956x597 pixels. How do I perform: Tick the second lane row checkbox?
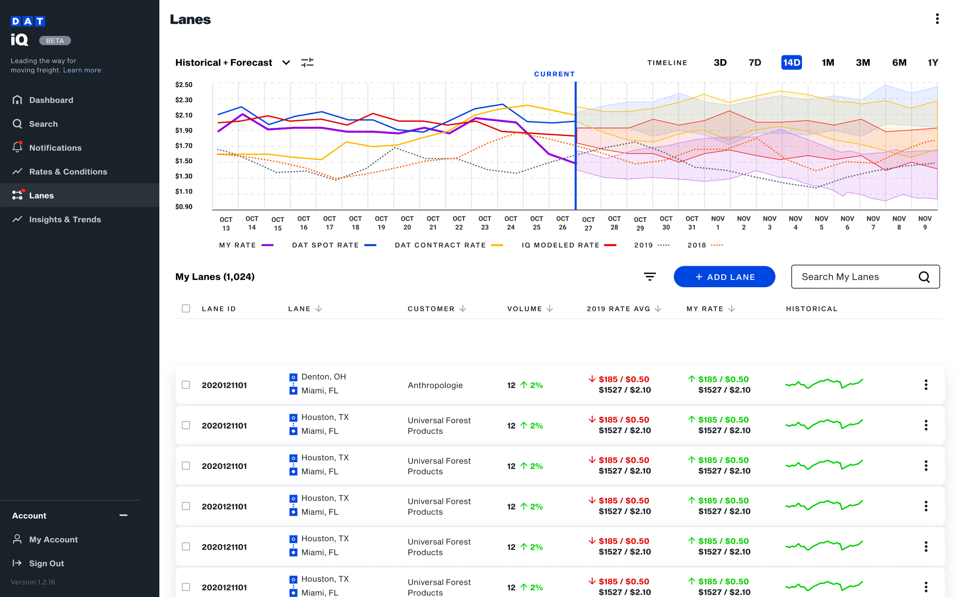[x=186, y=425]
